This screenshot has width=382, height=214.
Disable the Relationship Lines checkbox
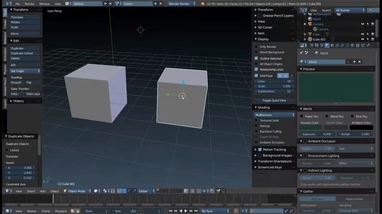pyautogui.click(x=256, y=70)
